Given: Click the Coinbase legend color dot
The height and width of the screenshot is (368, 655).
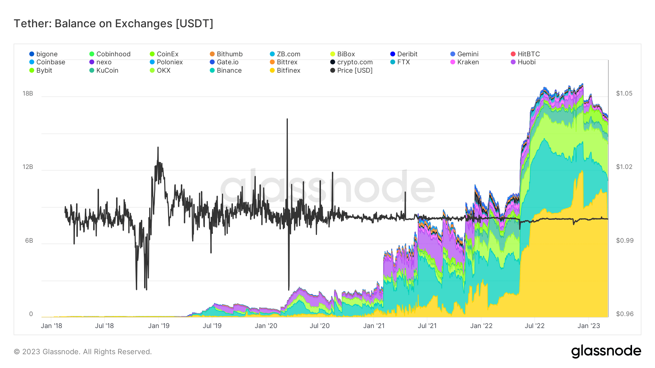Looking at the screenshot, I should click(32, 62).
